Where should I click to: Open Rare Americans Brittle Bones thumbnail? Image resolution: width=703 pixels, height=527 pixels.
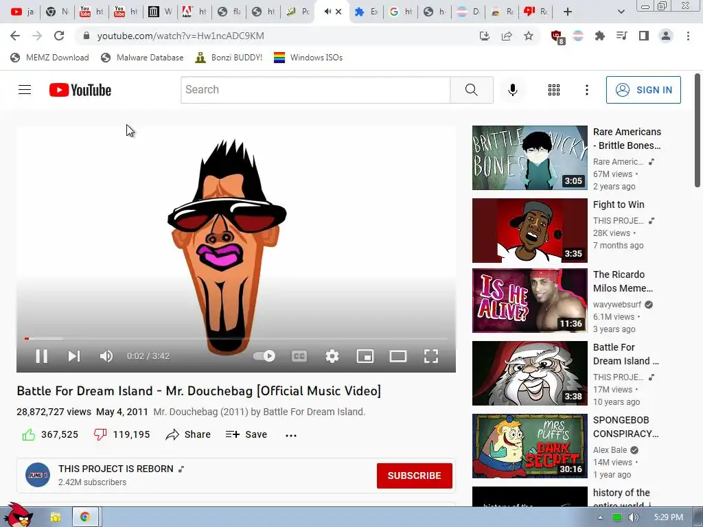pyautogui.click(x=529, y=158)
